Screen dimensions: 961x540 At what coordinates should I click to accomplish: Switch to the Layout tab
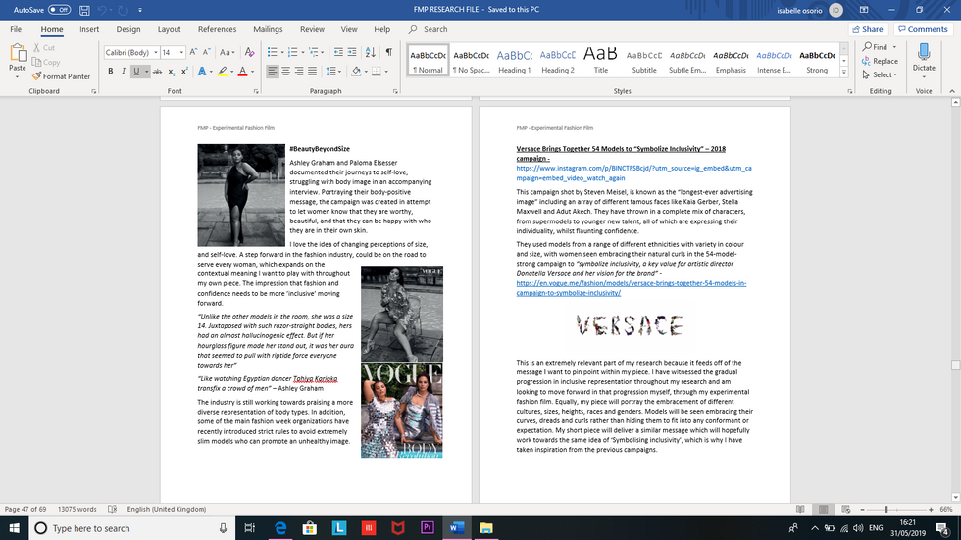point(169,29)
